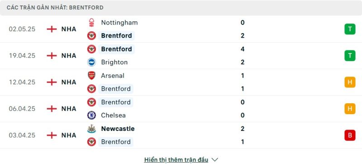
Task: Click Brentford crest in the 19.04.25 match
Action: click(x=91, y=49)
